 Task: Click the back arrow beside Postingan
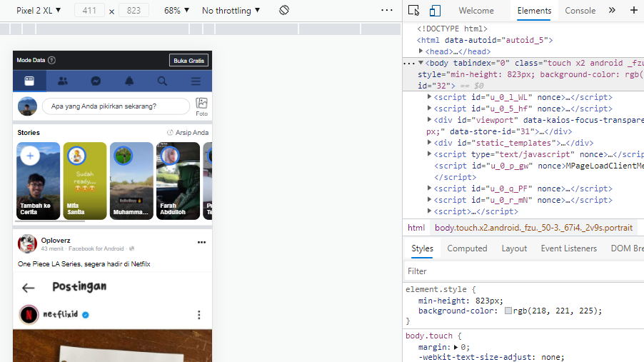(x=29, y=288)
